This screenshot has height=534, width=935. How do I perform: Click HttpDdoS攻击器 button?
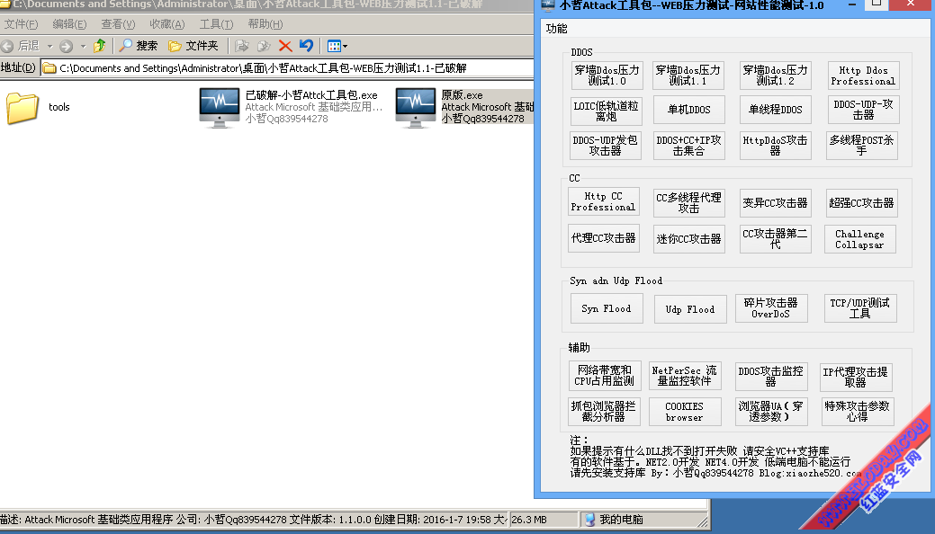point(775,146)
